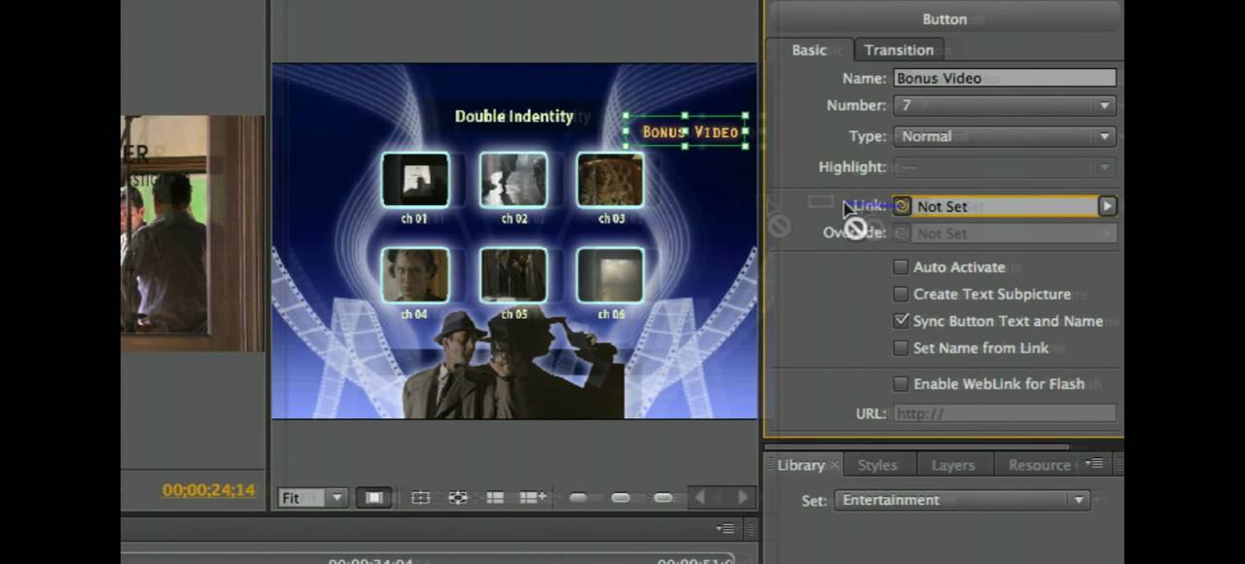
Task: Select the ch 06 thumbnail button
Action: (610, 275)
